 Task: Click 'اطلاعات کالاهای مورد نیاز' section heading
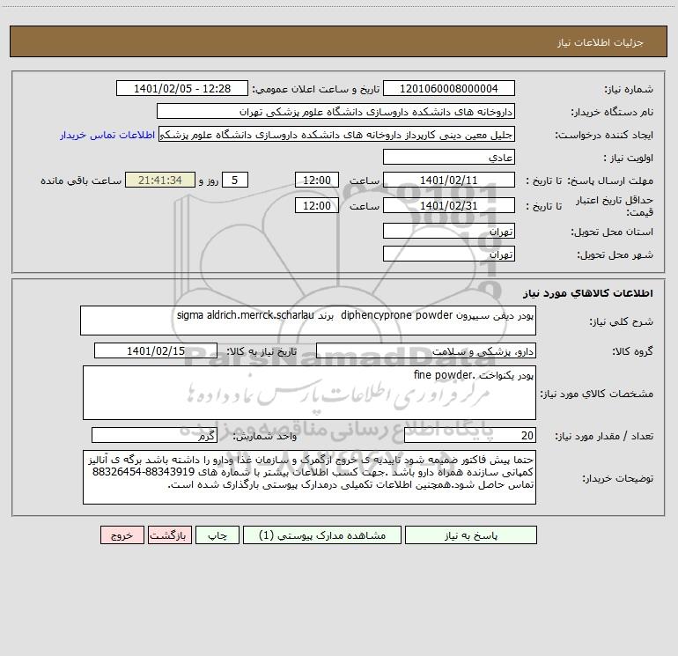pyautogui.click(x=588, y=292)
